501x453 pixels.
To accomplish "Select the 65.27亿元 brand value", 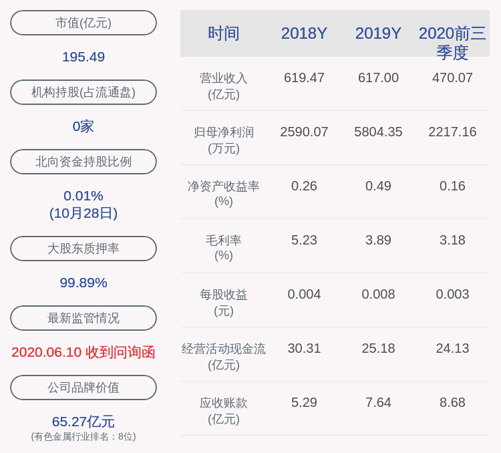I will 83,422.
